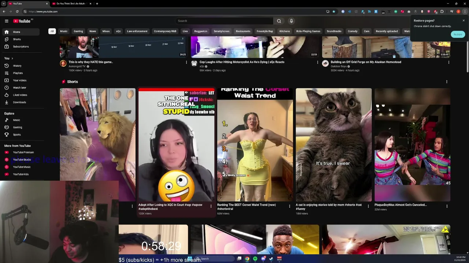Open options for Off Grid Forge video
This screenshot has height=263, width=469.
(448, 62)
